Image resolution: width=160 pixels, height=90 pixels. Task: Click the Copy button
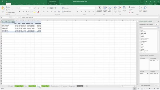[x=8, y=10]
